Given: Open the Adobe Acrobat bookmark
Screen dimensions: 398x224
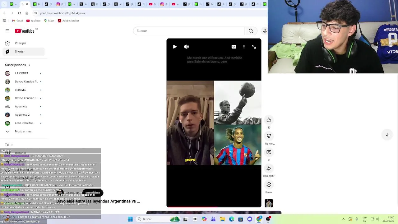Looking at the screenshot, I should pyautogui.click(x=68, y=21).
